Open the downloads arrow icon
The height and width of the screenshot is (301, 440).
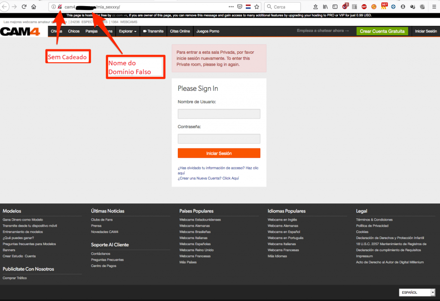[x=316, y=7]
